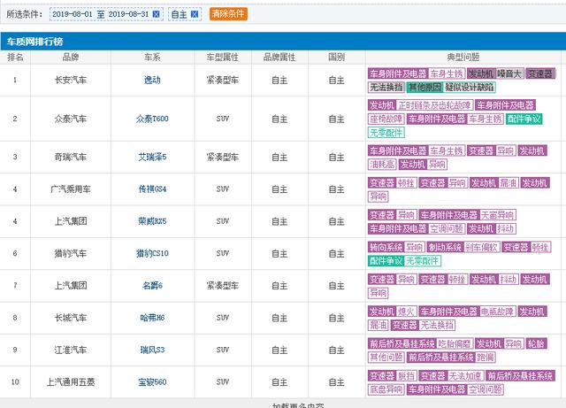Click the 长城汽车 brand cell
This screenshot has height=408, width=566.
point(71,318)
